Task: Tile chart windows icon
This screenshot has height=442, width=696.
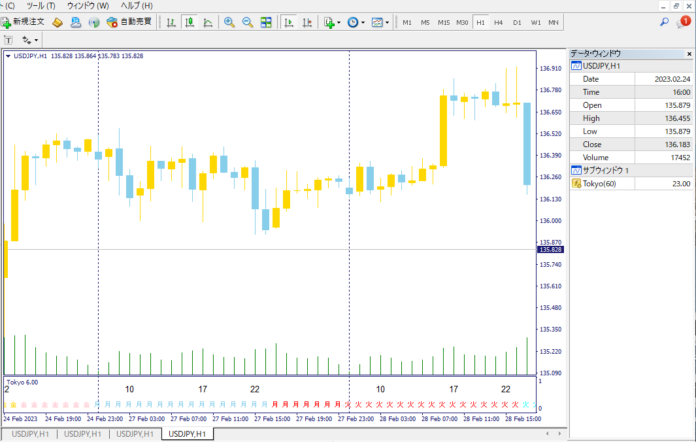Action: 266,22
